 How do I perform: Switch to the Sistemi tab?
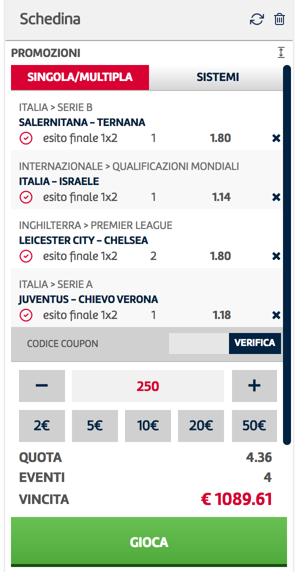217,77
